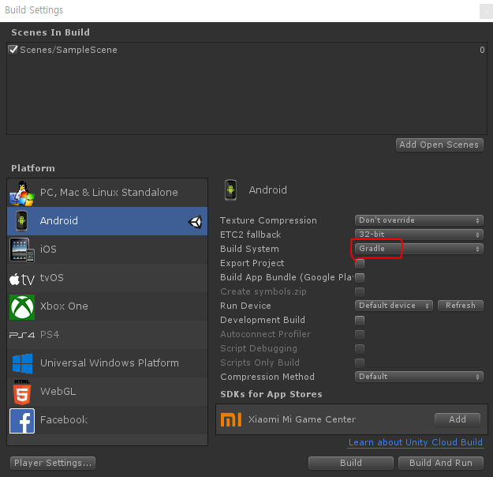Click the Texture Compression label
493x477 pixels.
coord(268,220)
